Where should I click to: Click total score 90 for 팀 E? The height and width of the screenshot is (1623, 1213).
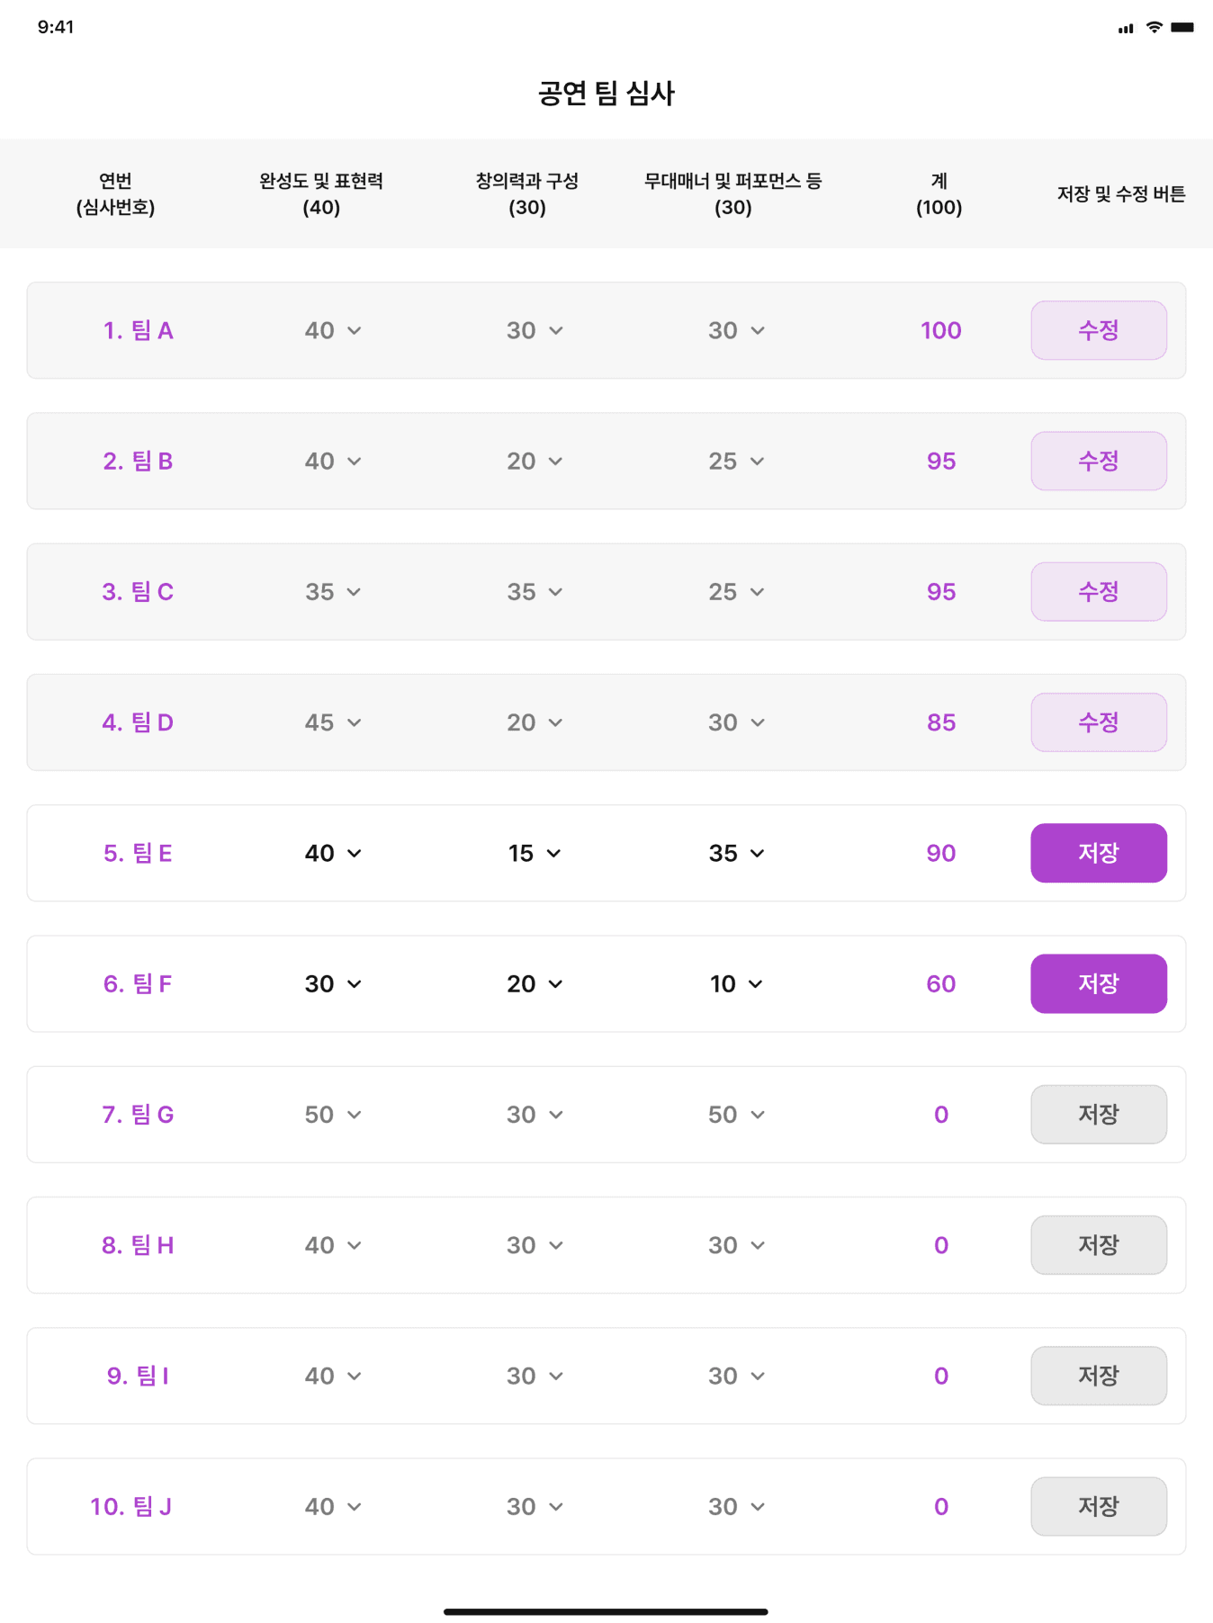point(940,853)
